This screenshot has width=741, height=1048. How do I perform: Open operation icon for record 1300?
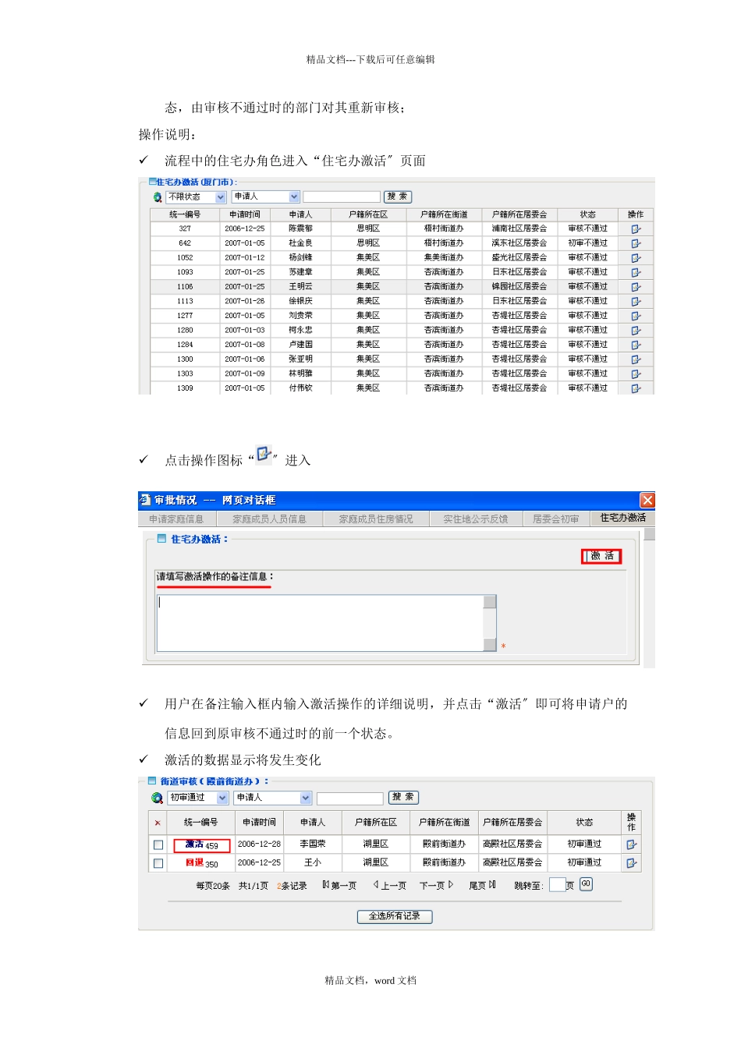tap(636, 359)
